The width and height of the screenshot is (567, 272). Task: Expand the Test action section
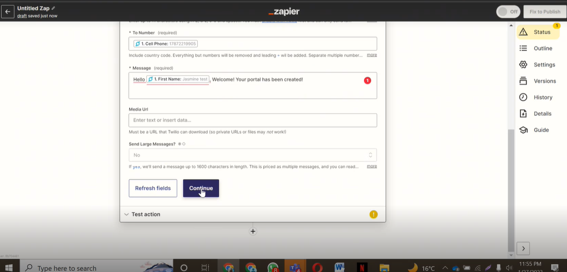coord(253,214)
